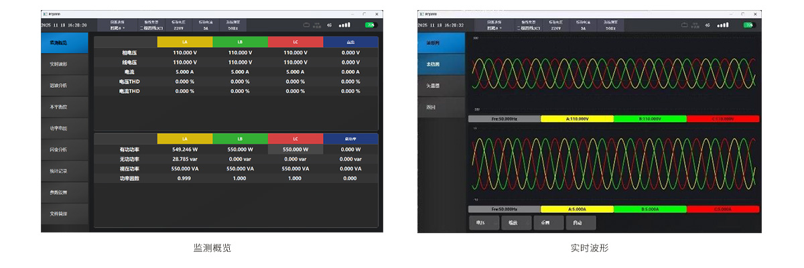The height and width of the screenshot is (268, 804).
Task: Click yellow LA header in lower power table
Action: click(x=184, y=139)
